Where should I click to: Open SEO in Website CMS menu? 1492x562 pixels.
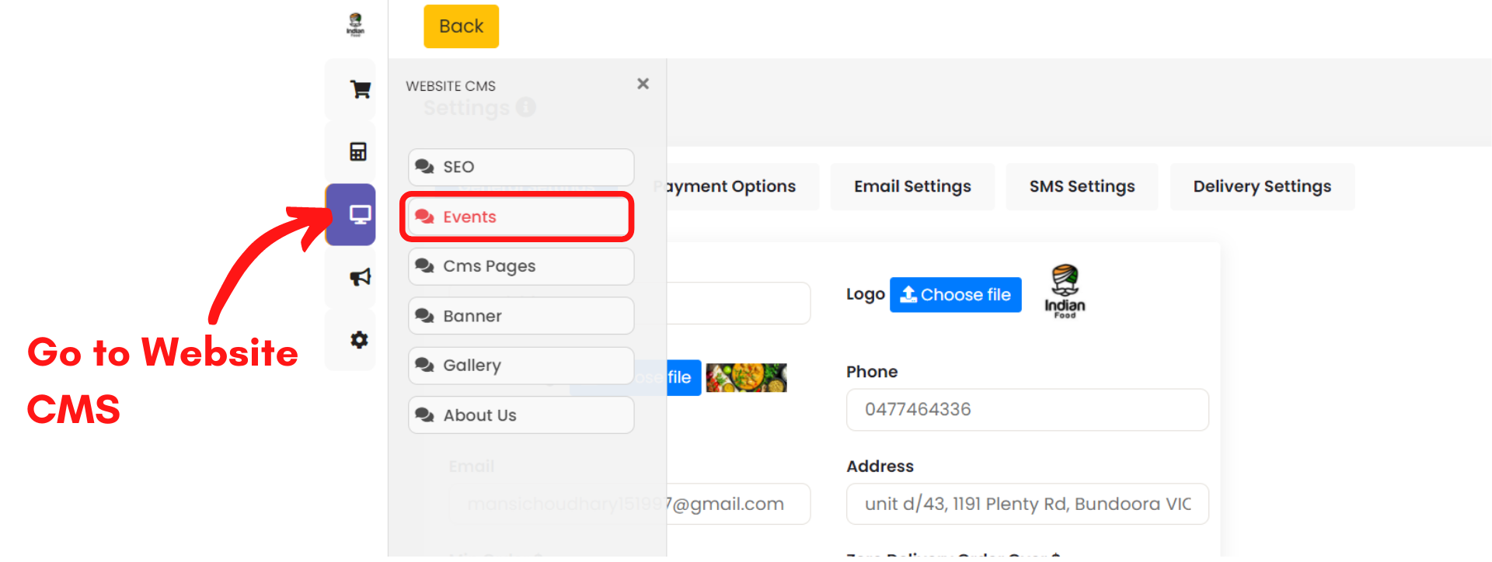(x=521, y=167)
